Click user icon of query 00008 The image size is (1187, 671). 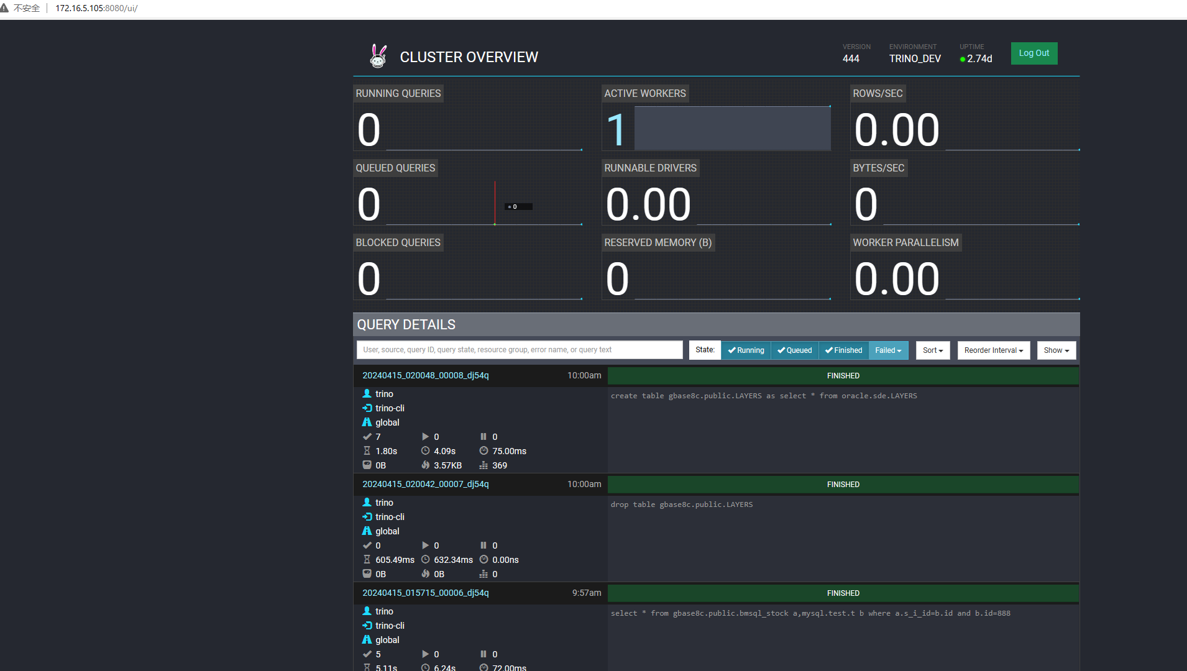tap(367, 393)
